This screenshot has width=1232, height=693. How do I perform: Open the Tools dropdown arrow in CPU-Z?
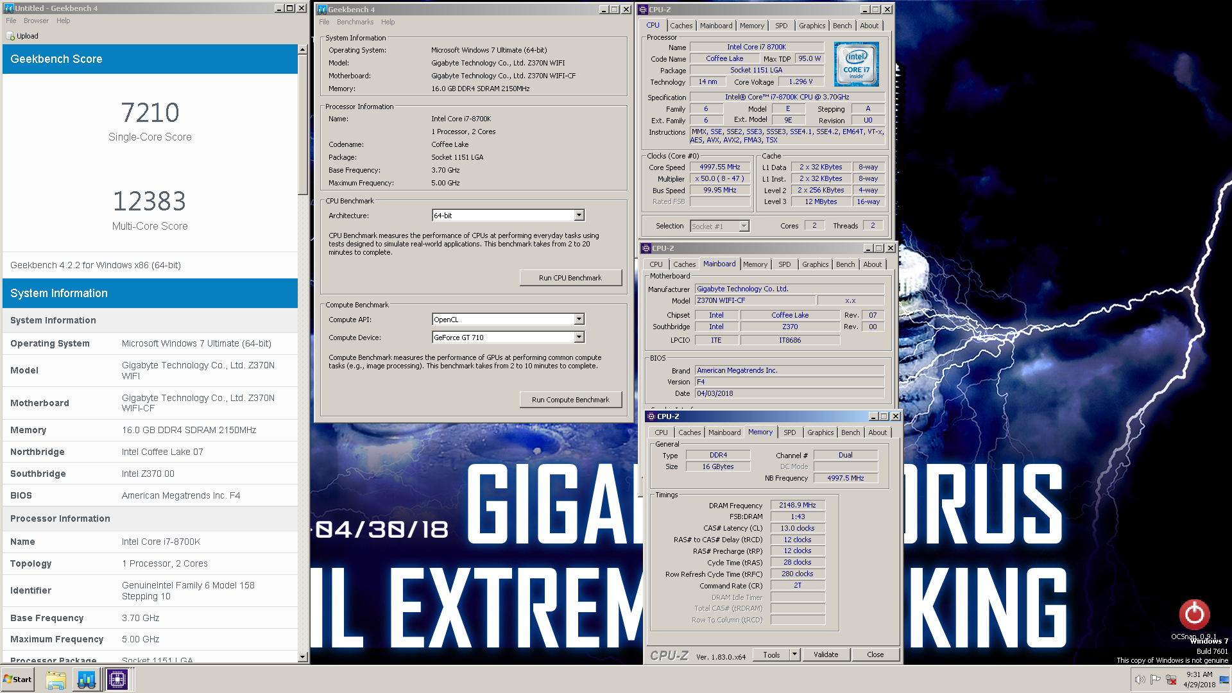click(x=794, y=654)
